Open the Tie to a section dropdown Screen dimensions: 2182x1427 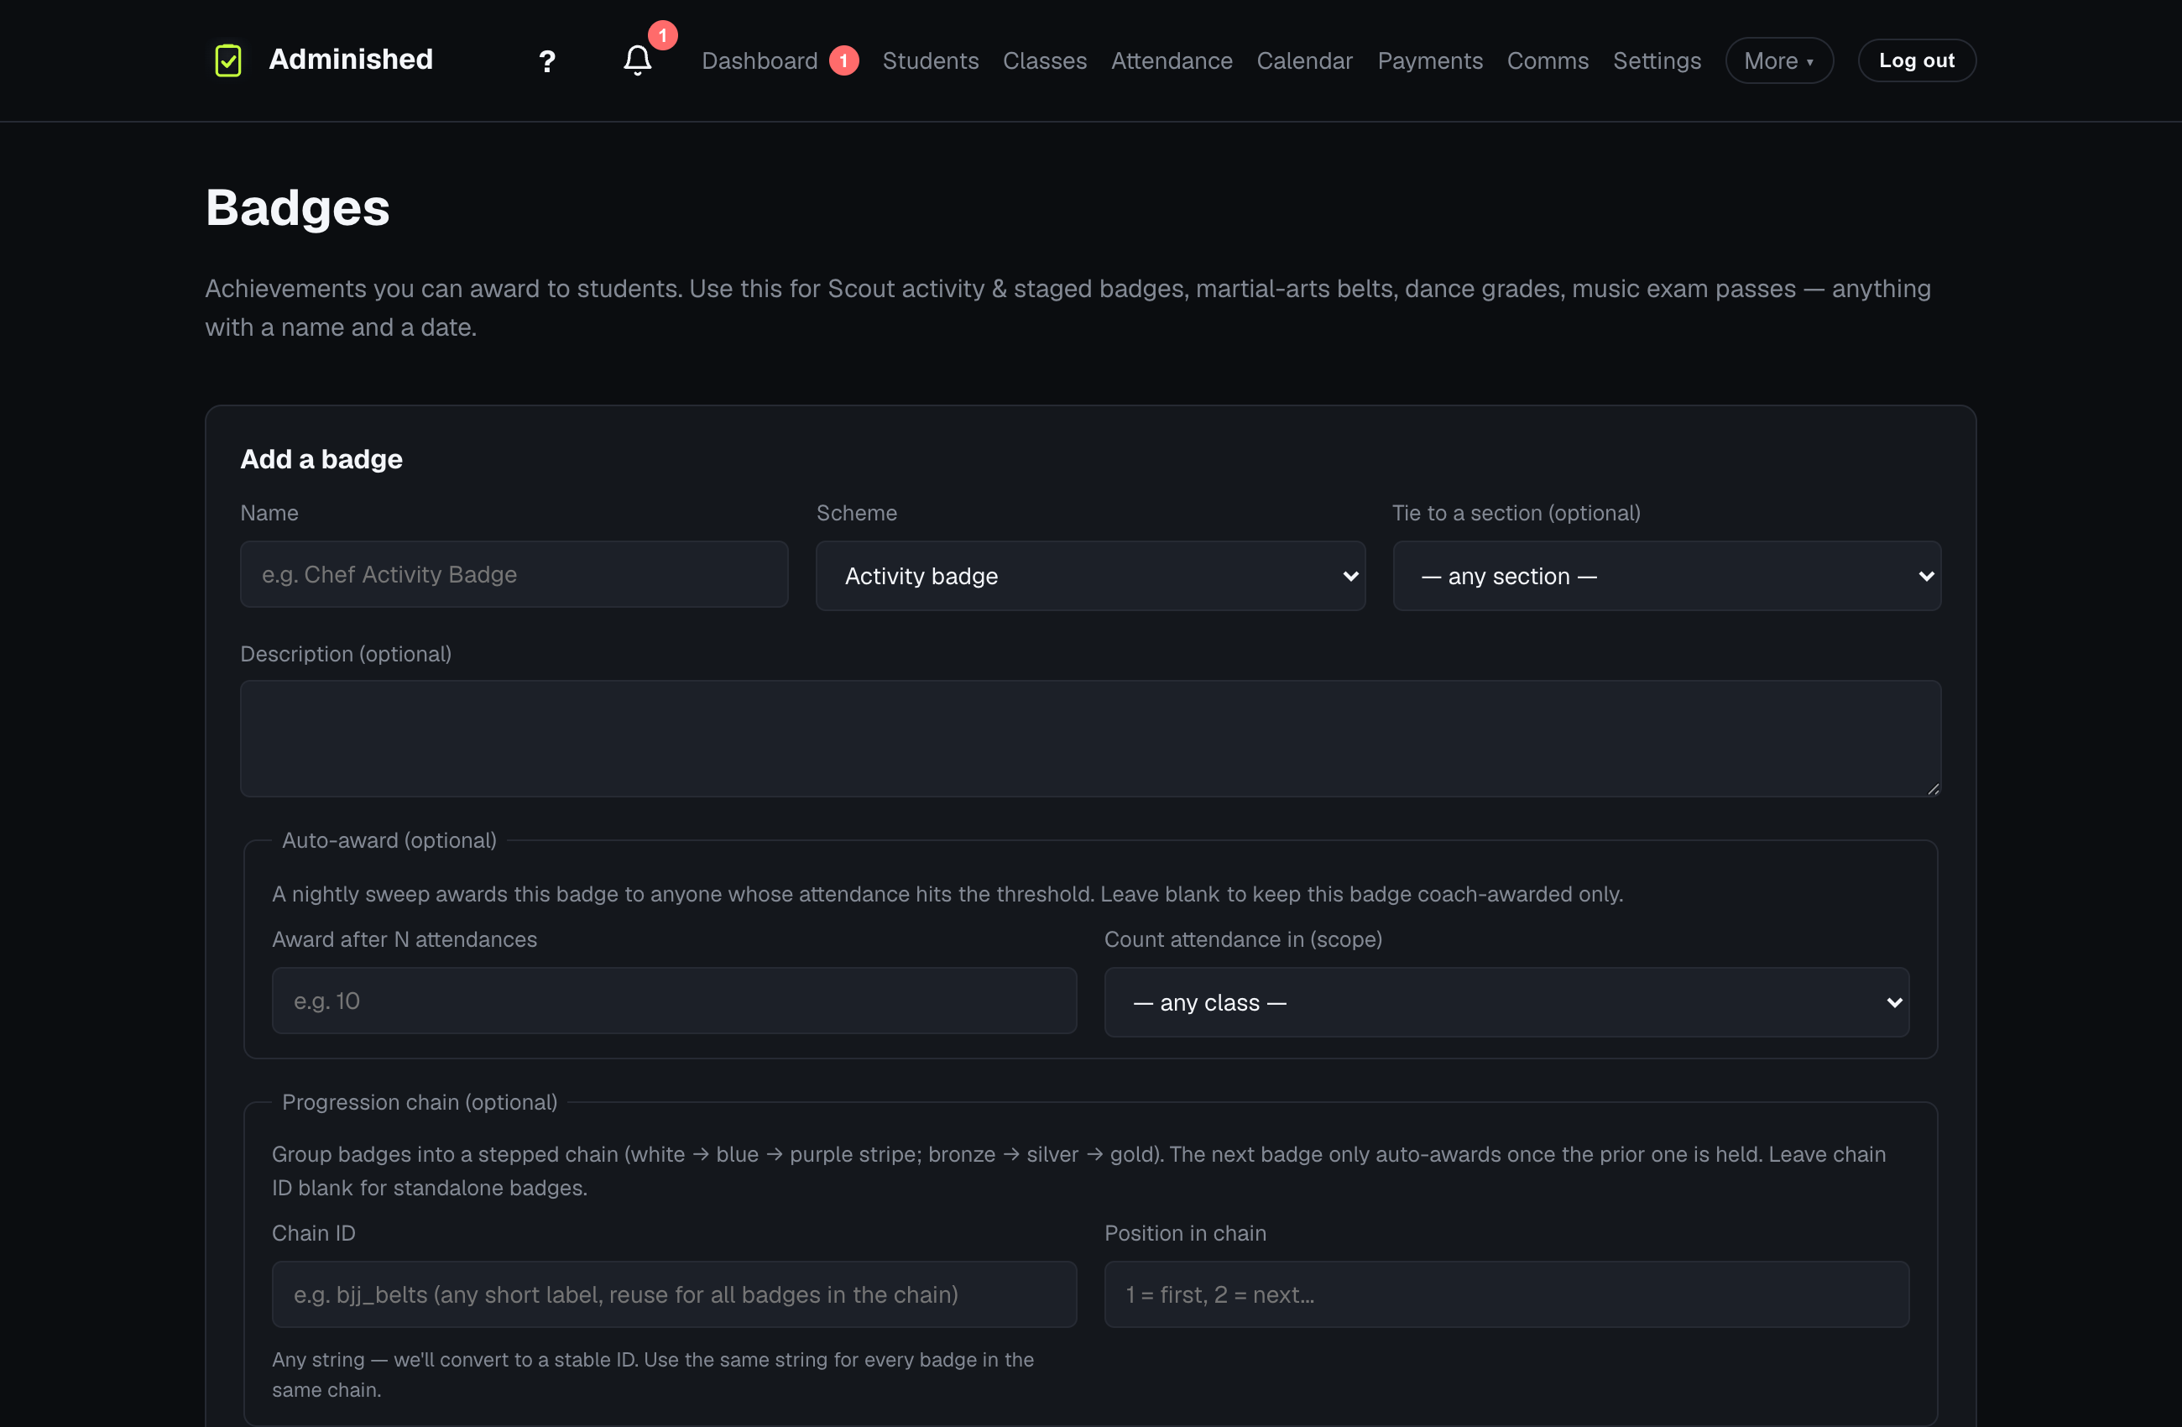click(x=1666, y=576)
